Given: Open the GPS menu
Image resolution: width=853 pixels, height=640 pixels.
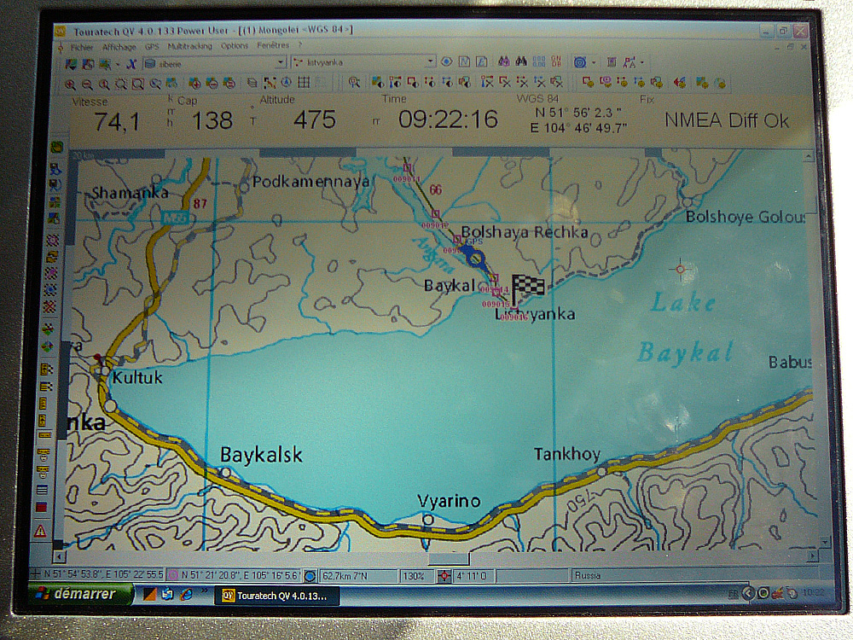Looking at the screenshot, I should point(152,47).
